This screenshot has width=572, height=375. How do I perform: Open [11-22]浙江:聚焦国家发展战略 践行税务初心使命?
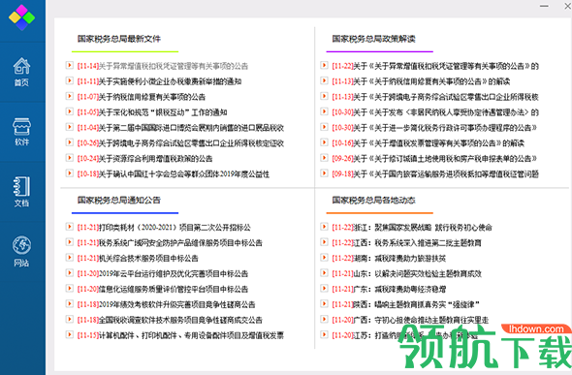coord(412,228)
